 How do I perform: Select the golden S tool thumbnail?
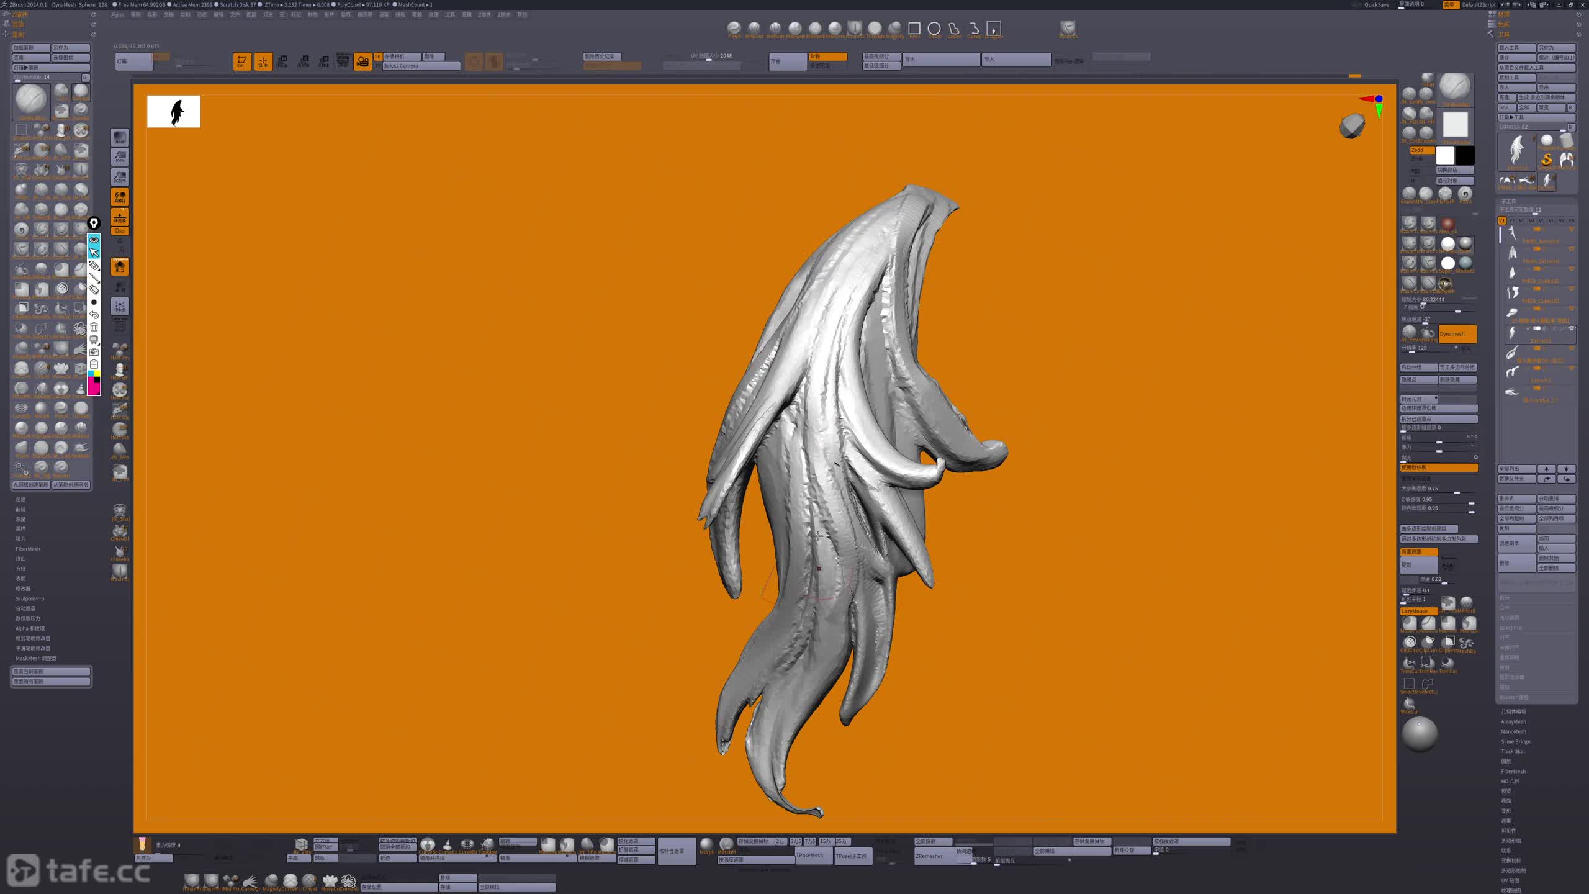click(x=1547, y=160)
